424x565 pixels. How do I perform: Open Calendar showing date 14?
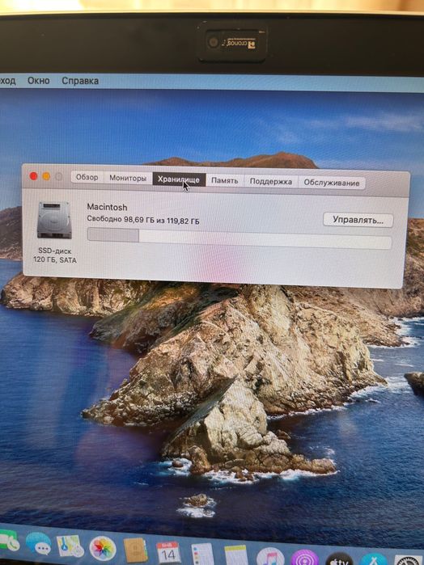tap(168, 552)
